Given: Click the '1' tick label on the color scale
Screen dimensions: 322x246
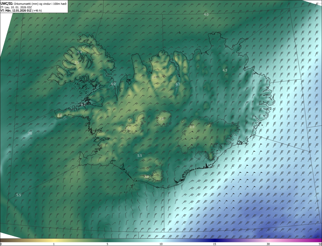Looking at the screenshot, I should pyautogui.click(x=54, y=244).
